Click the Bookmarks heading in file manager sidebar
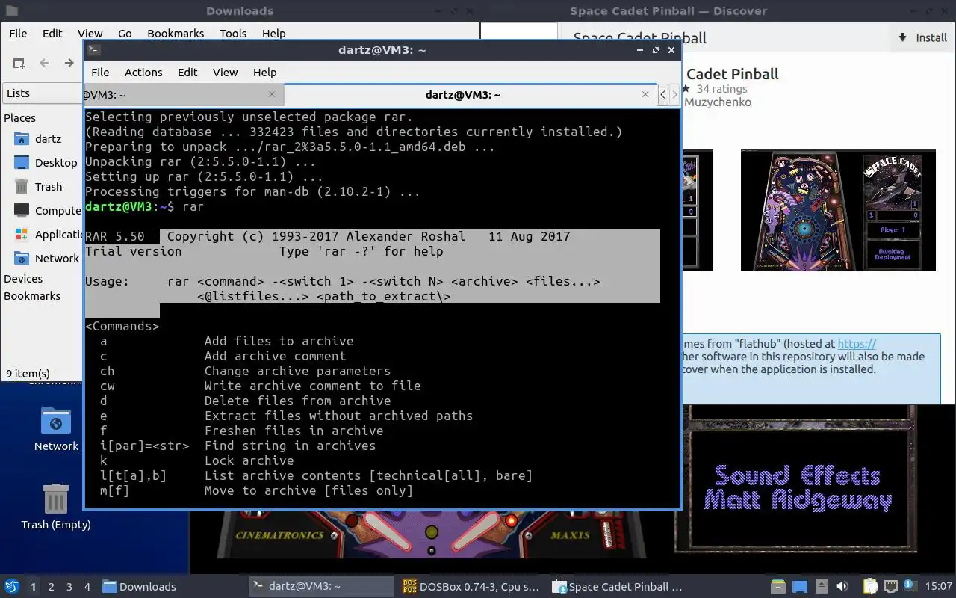 tap(32, 296)
